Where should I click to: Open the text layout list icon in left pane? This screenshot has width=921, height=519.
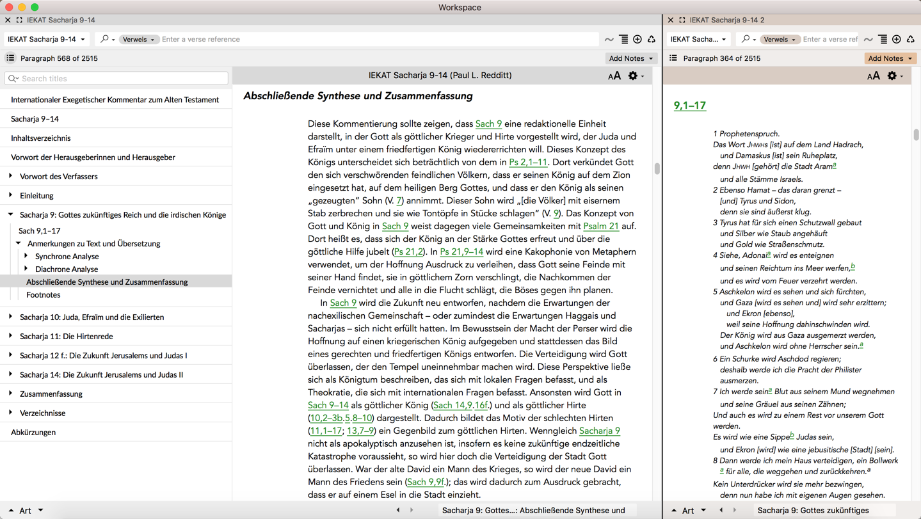623,40
